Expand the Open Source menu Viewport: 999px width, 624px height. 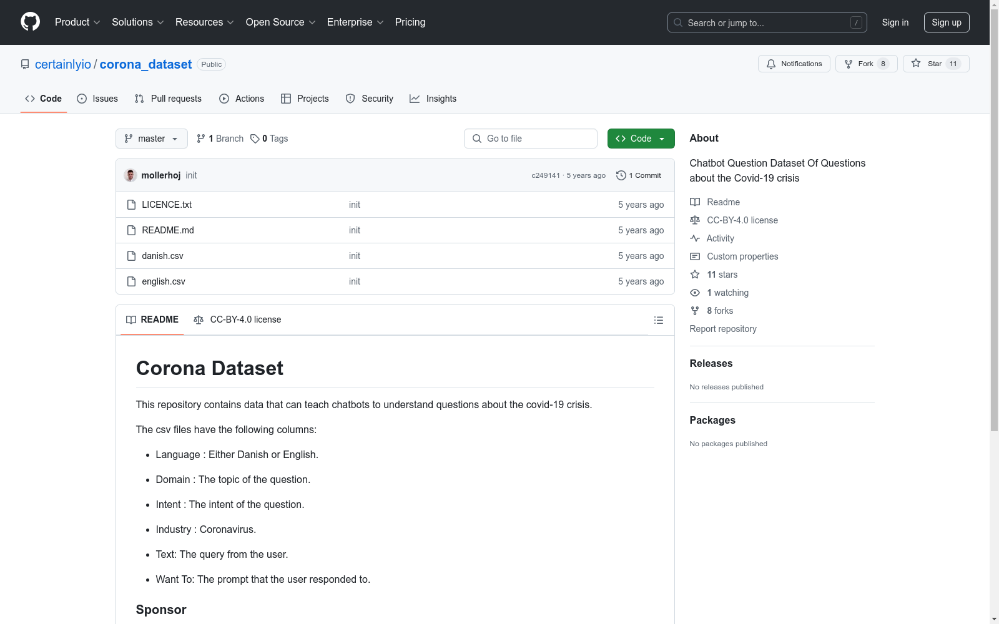tap(281, 22)
